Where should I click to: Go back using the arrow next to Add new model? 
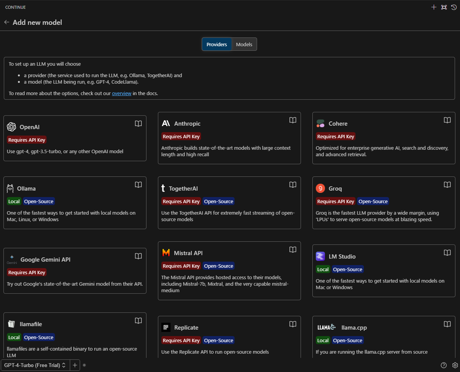click(x=6, y=22)
